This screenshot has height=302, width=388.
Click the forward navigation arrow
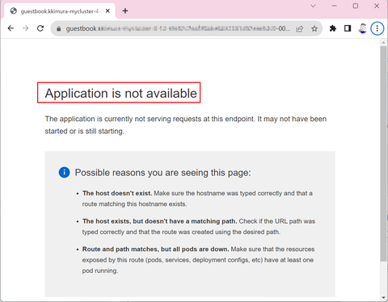point(26,28)
